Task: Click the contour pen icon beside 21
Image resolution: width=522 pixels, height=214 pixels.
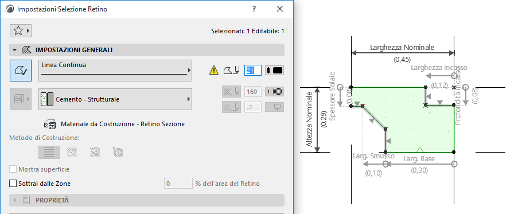Action: (231, 70)
